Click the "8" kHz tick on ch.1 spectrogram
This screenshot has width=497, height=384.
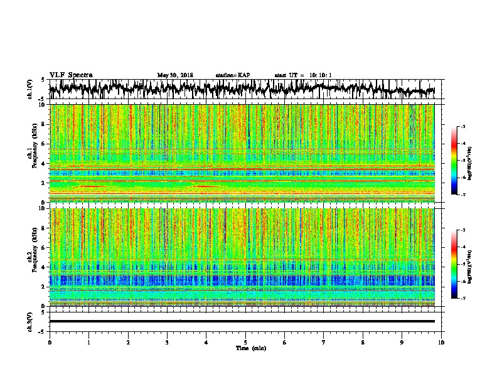pyautogui.click(x=44, y=124)
